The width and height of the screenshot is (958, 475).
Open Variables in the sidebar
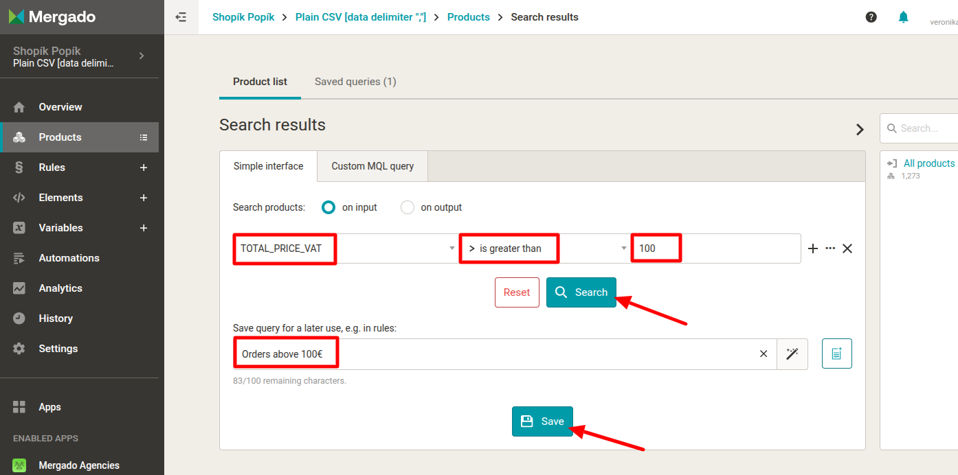[79, 228]
